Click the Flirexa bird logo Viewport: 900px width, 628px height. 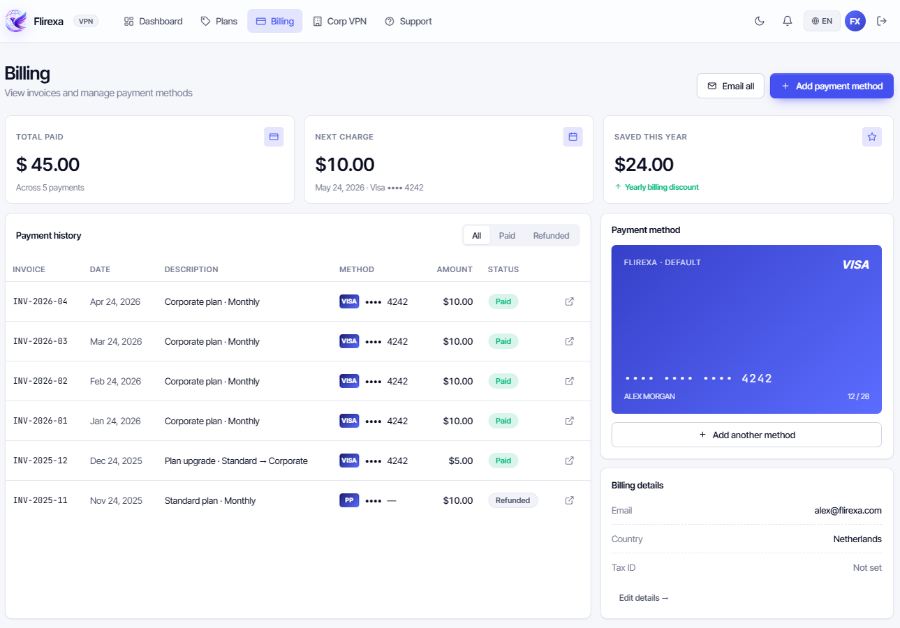coord(16,21)
